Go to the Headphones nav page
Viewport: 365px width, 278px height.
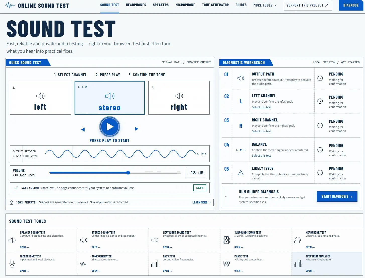tap(136, 5)
